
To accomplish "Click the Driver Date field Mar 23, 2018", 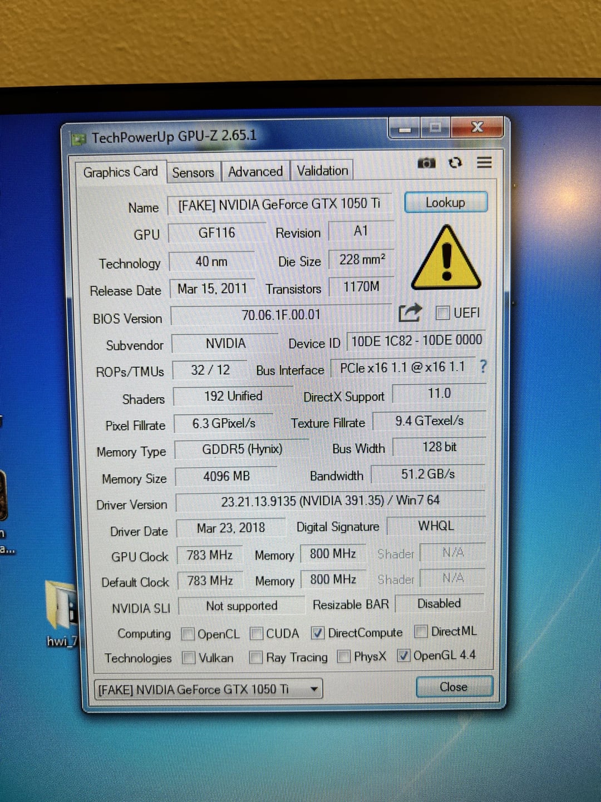I will 231,528.
